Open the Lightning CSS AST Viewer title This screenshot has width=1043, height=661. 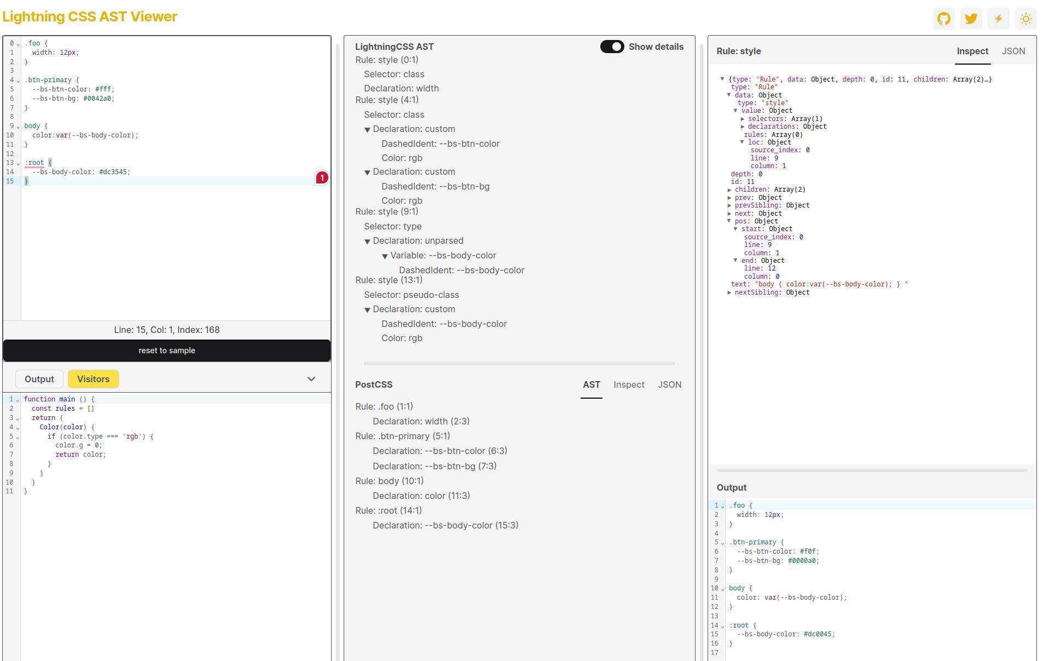click(90, 16)
